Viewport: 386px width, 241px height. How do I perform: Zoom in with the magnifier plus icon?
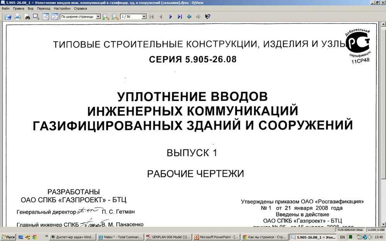click(105, 17)
